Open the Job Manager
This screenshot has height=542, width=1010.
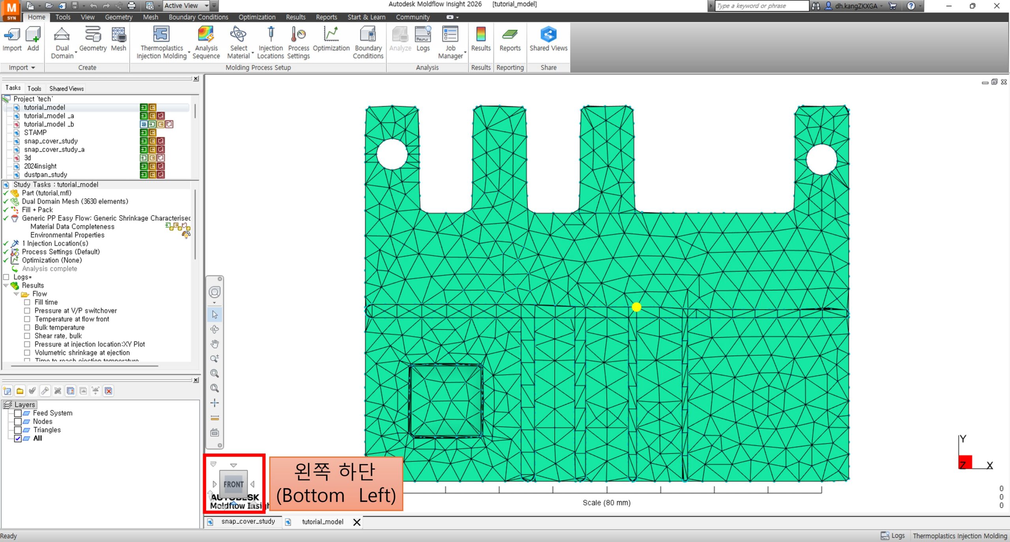coord(450,43)
